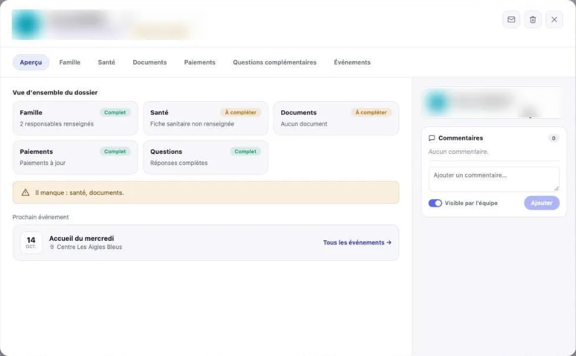
Task: Click the 14 Oct. date badge
Action: (31, 243)
